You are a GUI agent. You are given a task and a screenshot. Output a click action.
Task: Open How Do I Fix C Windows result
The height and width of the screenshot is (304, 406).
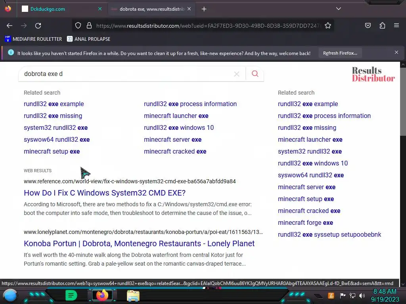105,193
